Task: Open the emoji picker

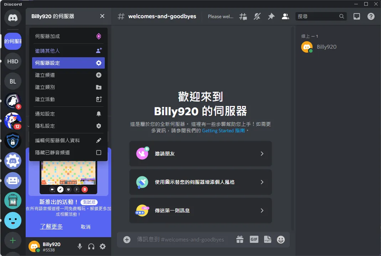Action: click(x=281, y=240)
